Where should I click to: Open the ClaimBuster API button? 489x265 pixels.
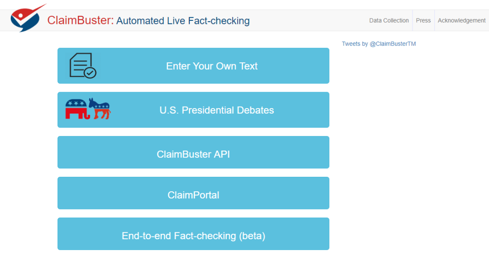193,154
